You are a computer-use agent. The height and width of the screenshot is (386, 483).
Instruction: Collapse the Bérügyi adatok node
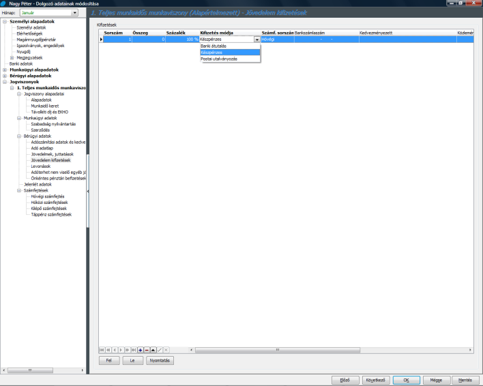(x=19, y=136)
